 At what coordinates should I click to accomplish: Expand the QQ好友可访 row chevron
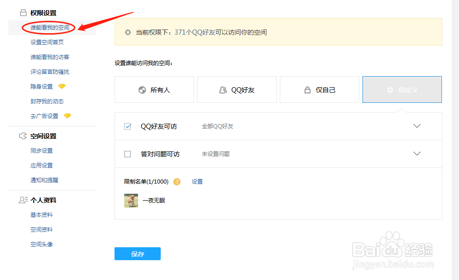(417, 126)
